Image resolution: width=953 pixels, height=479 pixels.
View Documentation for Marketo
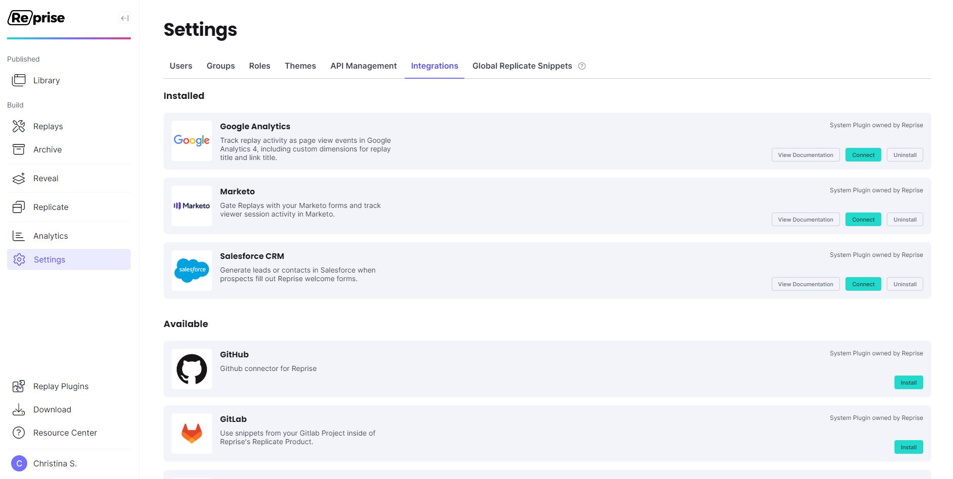click(x=806, y=220)
